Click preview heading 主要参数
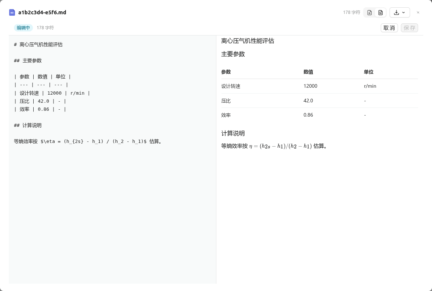The height and width of the screenshot is (291, 432). [x=233, y=54]
